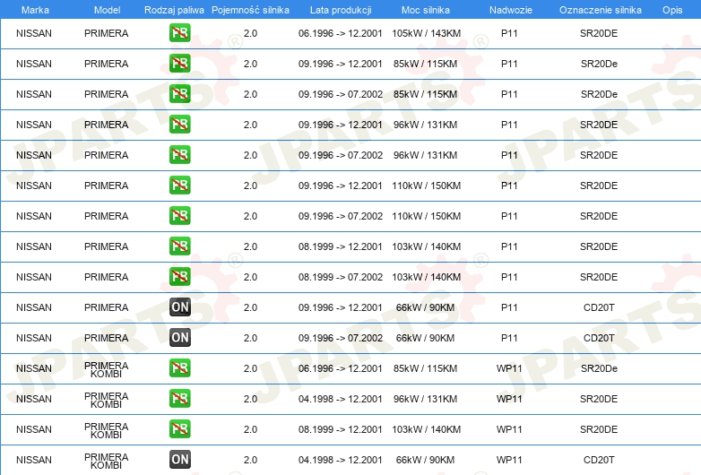701x475 pixels.
Task: Click petrol icon for 110kW row ending 12.2001
Action: [179, 186]
